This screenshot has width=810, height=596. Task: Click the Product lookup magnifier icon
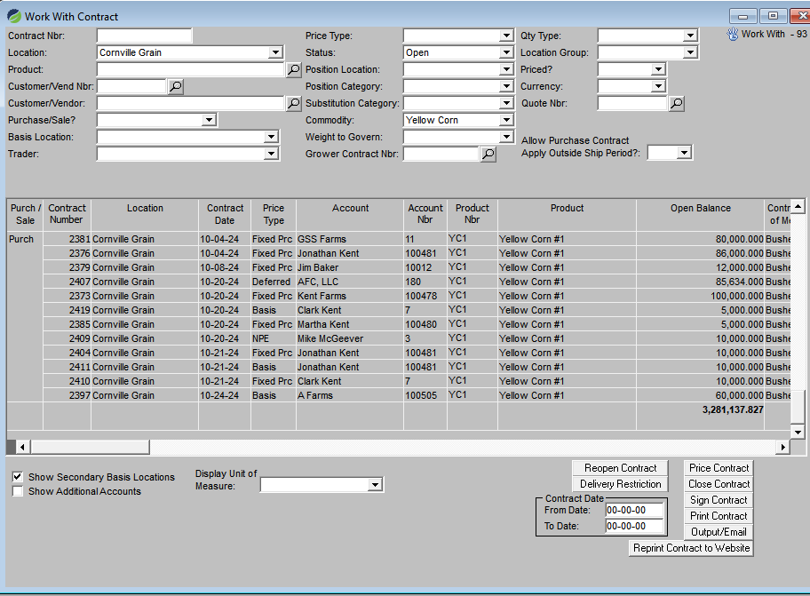pos(293,69)
